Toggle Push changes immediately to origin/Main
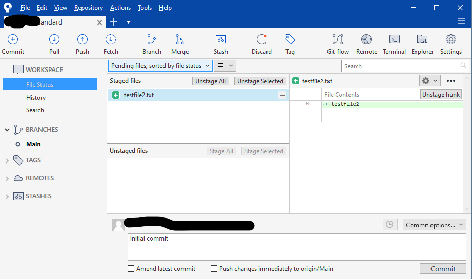The height and width of the screenshot is (279, 472). click(214, 269)
